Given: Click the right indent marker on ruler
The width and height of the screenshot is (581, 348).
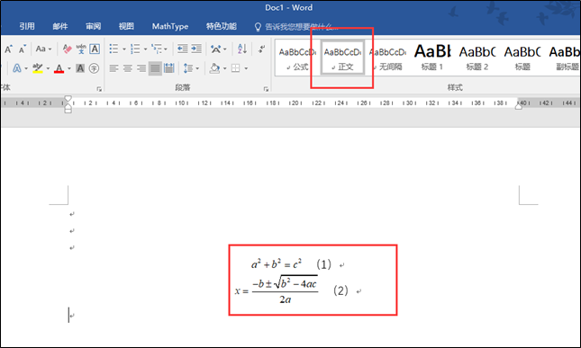Looking at the screenshot, I should tap(519, 106).
